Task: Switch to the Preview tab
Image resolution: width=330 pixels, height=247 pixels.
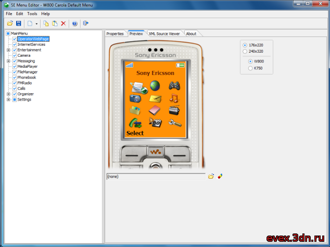Action: tap(136, 34)
